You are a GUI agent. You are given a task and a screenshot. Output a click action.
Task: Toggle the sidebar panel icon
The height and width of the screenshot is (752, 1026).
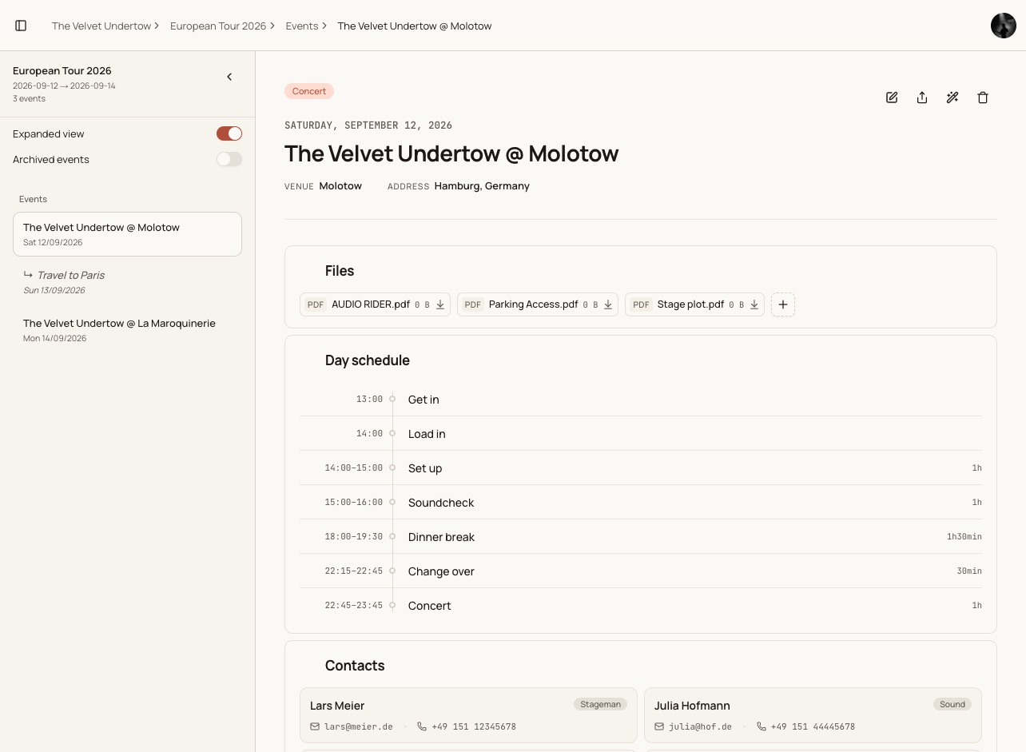click(21, 26)
